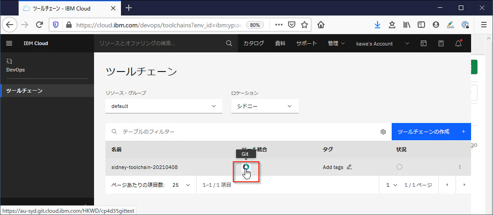
Task: Open the Firefox downloads panel
Action: pos(378,25)
